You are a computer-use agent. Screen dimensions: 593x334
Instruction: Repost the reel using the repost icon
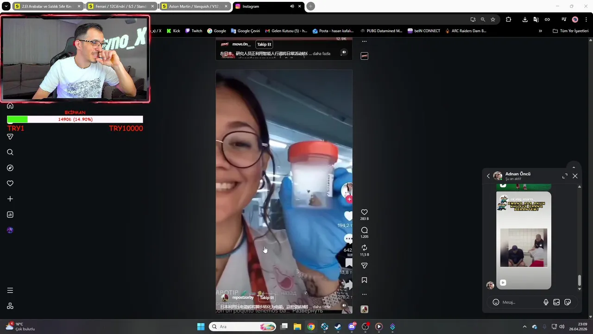[364, 248]
